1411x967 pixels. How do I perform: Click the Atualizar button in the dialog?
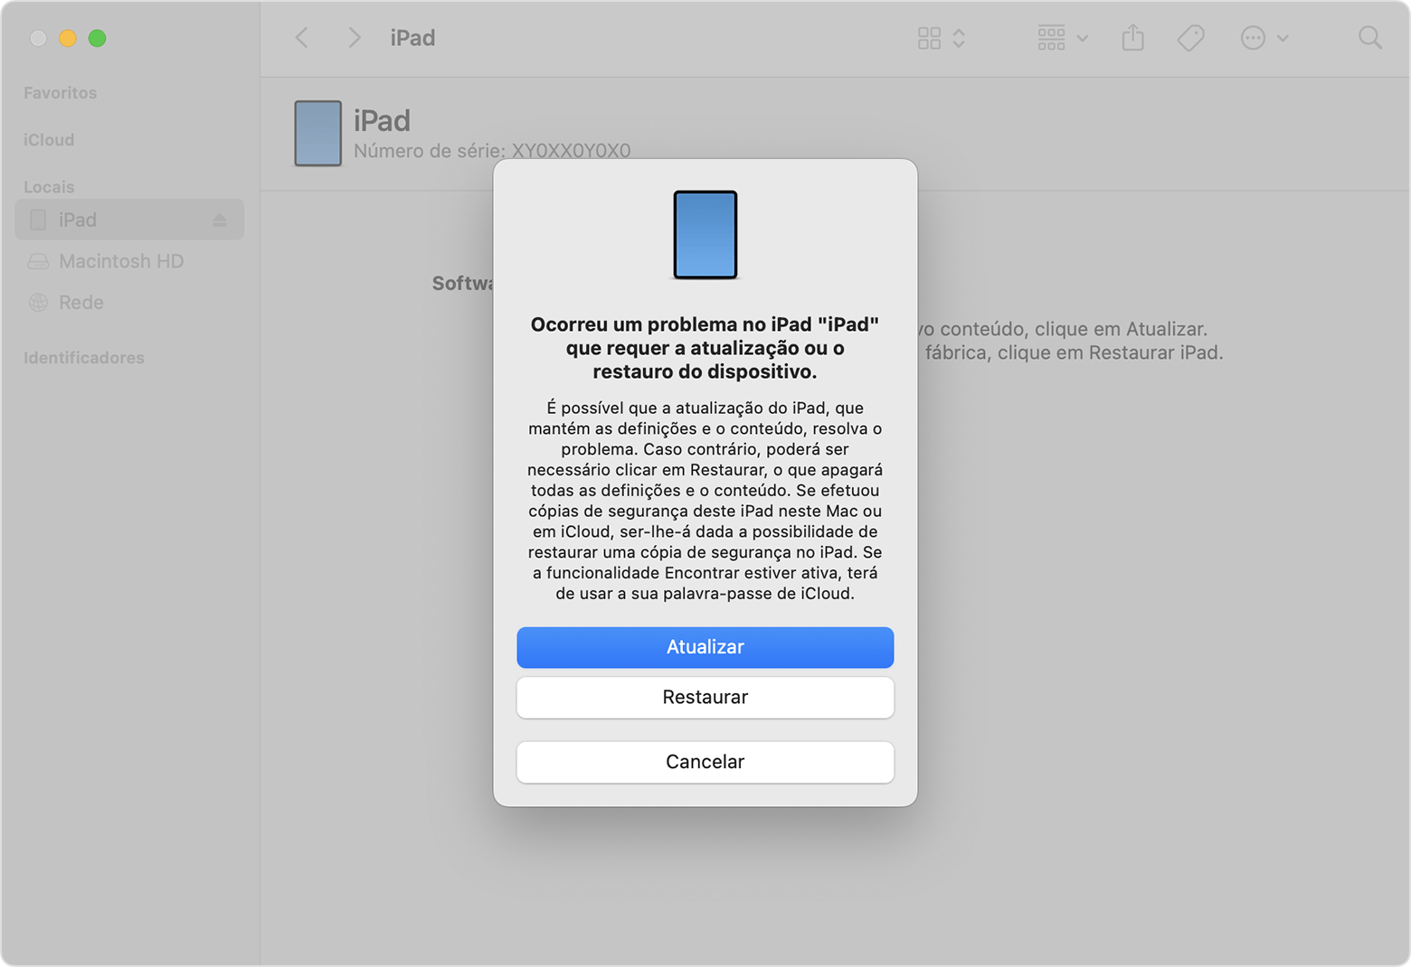(705, 647)
